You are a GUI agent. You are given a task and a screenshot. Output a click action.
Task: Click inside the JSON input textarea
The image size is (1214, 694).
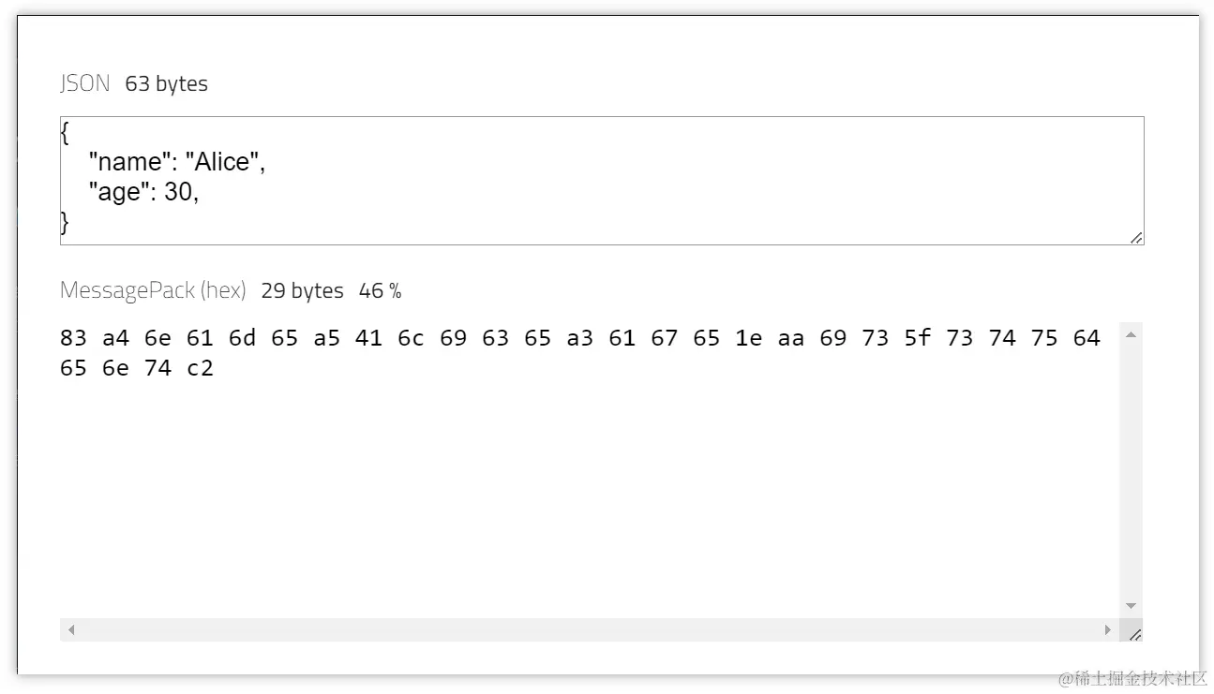pyautogui.click(x=562, y=178)
